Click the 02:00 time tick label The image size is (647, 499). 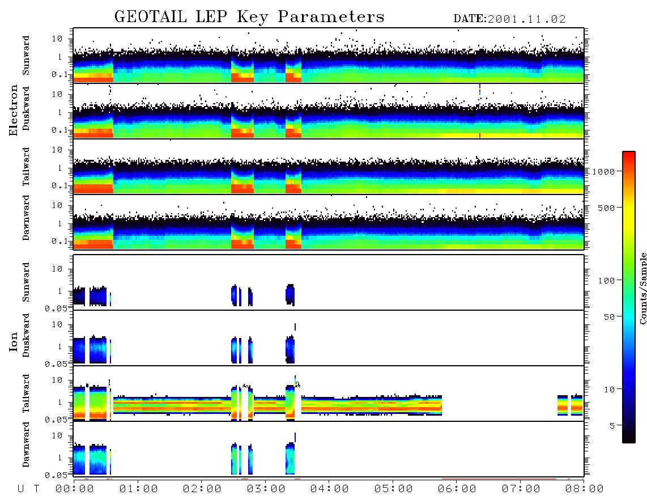(x=202, y=489)
